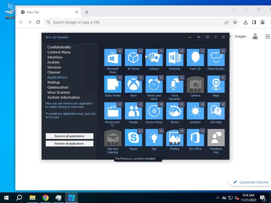The image size is (271, 203).
Task: Show the System Information section
Action: [x=64, y=97]
